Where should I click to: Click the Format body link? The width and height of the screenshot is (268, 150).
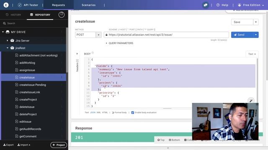click(x=121, y=112)
